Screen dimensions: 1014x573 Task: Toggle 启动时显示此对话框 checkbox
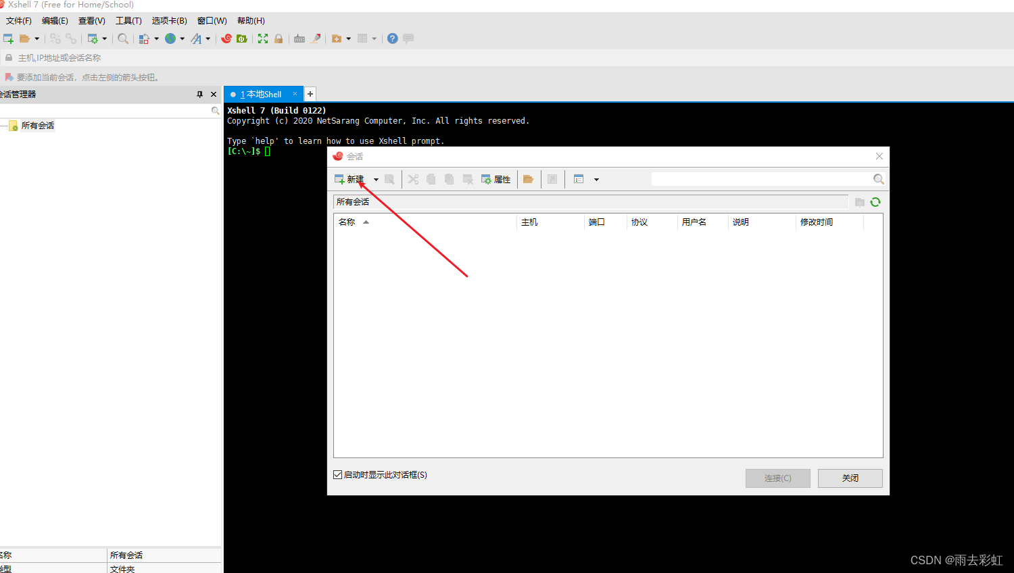click(338, 475)
